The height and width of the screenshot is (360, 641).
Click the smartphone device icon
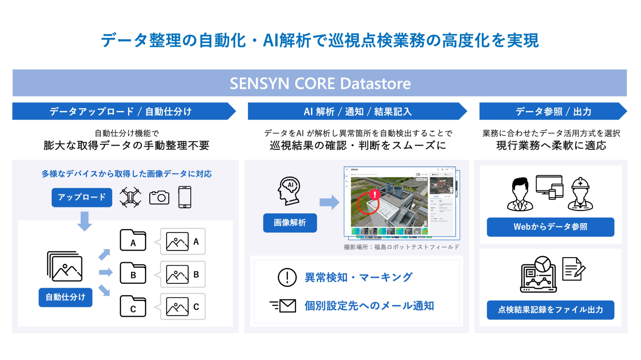pos(185,197)
